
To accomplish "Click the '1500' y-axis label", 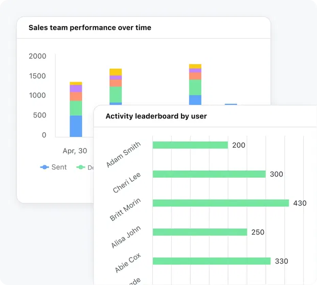I will tap(37, 76).
